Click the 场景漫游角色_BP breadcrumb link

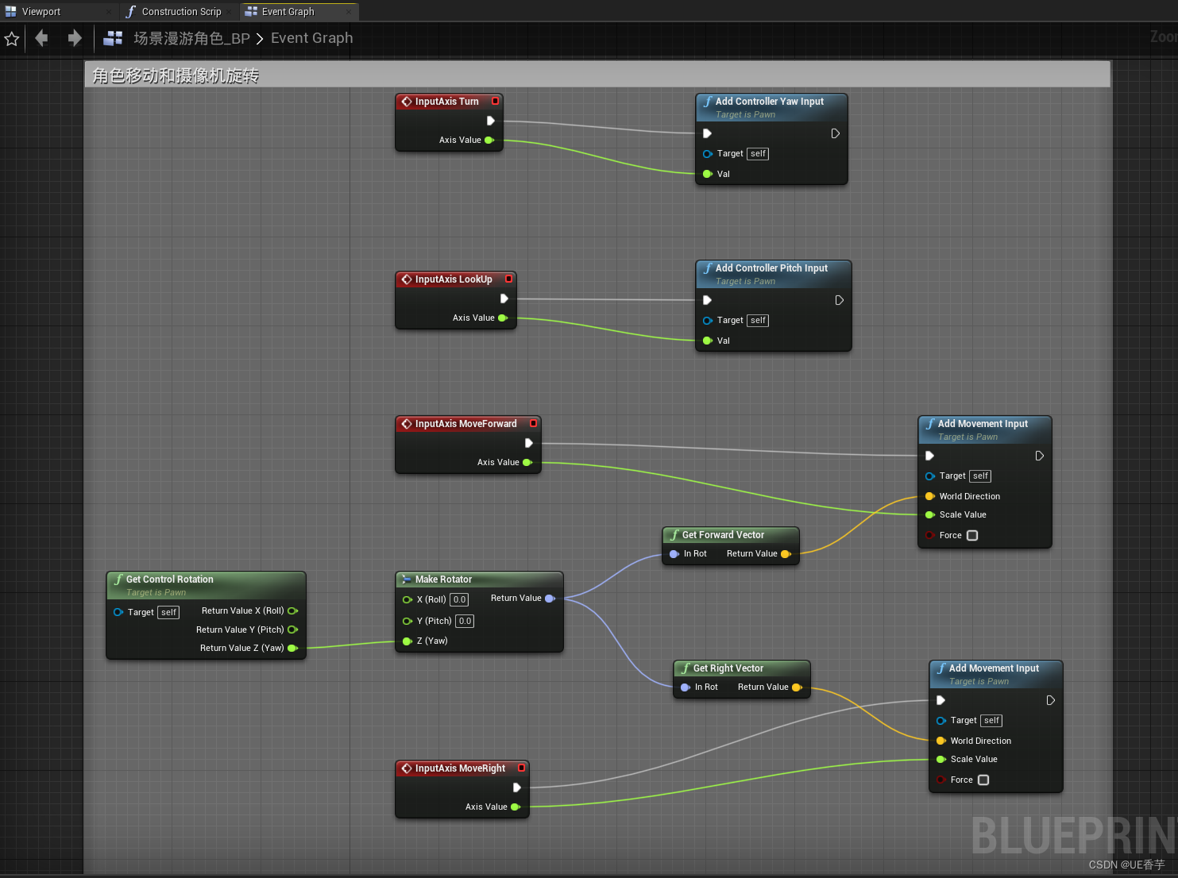[x=191, y=38]
